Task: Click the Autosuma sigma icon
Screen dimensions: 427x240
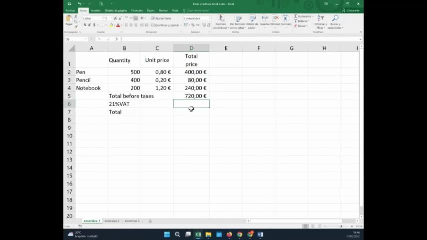Action: coord(296,16)
